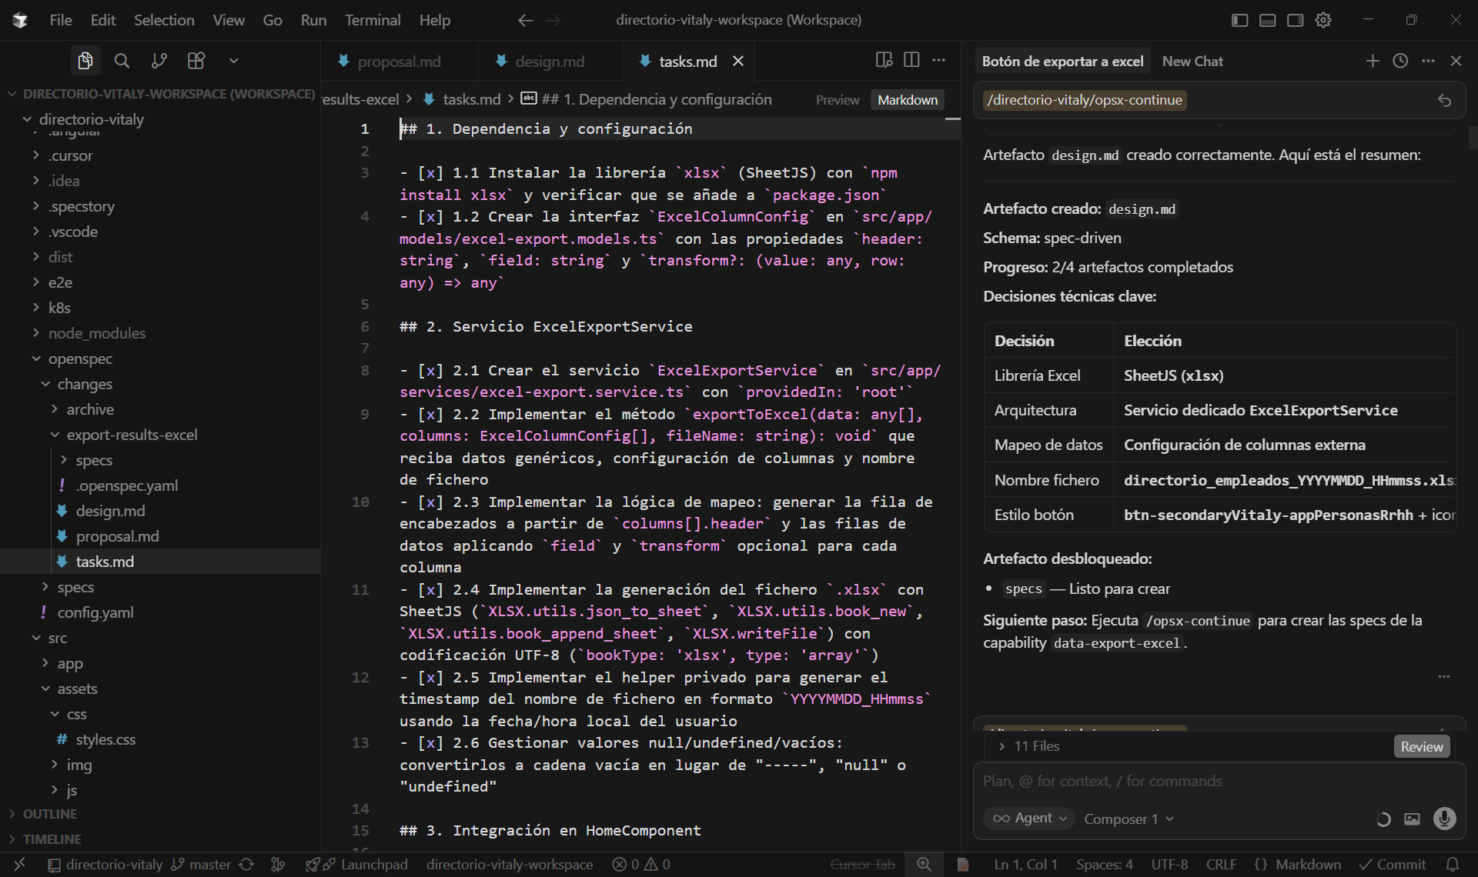Click Commit in the status bar
Viewport: 1478px width, 877px height.
pos(1393,865)
